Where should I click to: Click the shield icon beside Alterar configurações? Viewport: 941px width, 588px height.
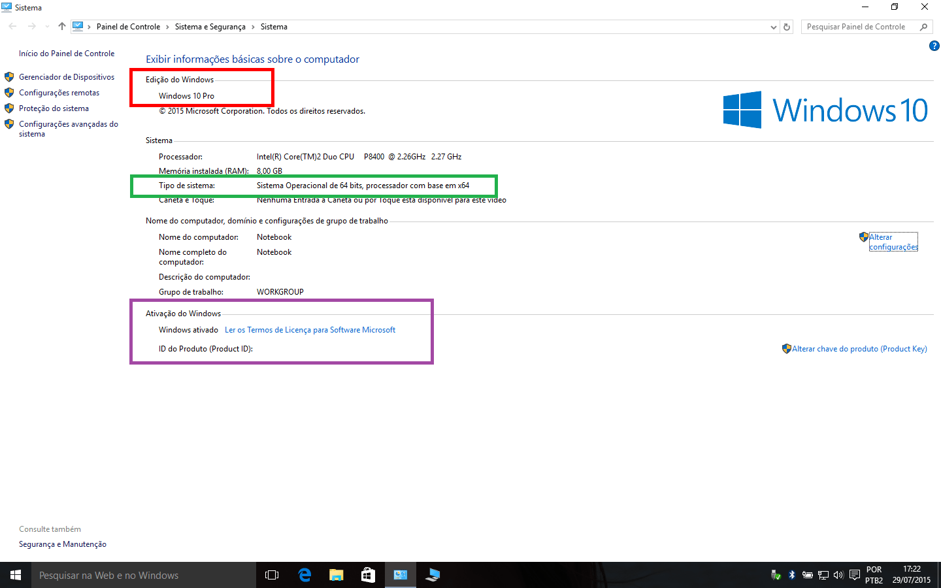864,237
